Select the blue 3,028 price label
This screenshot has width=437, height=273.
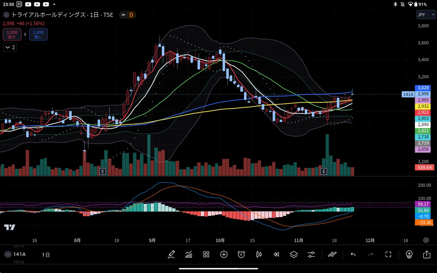coord(423,88)
